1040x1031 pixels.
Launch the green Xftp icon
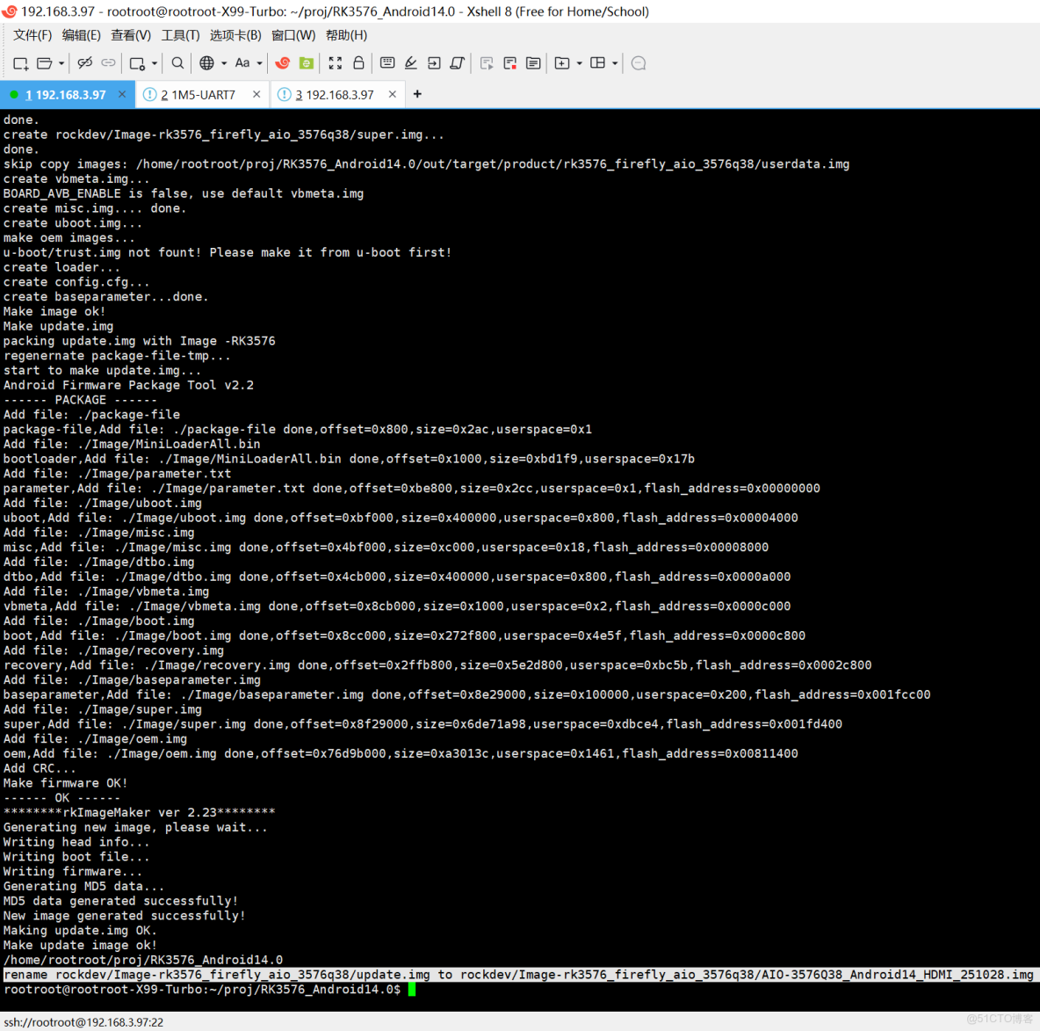pos(306,63)
